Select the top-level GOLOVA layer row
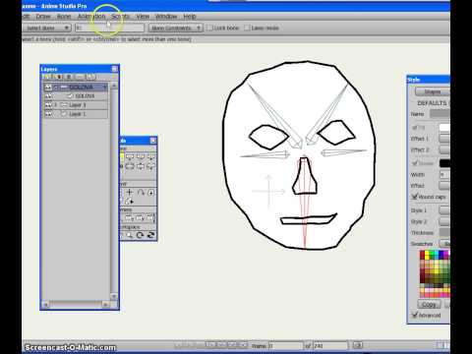The image size is (472, 354). tap(76, 88)
